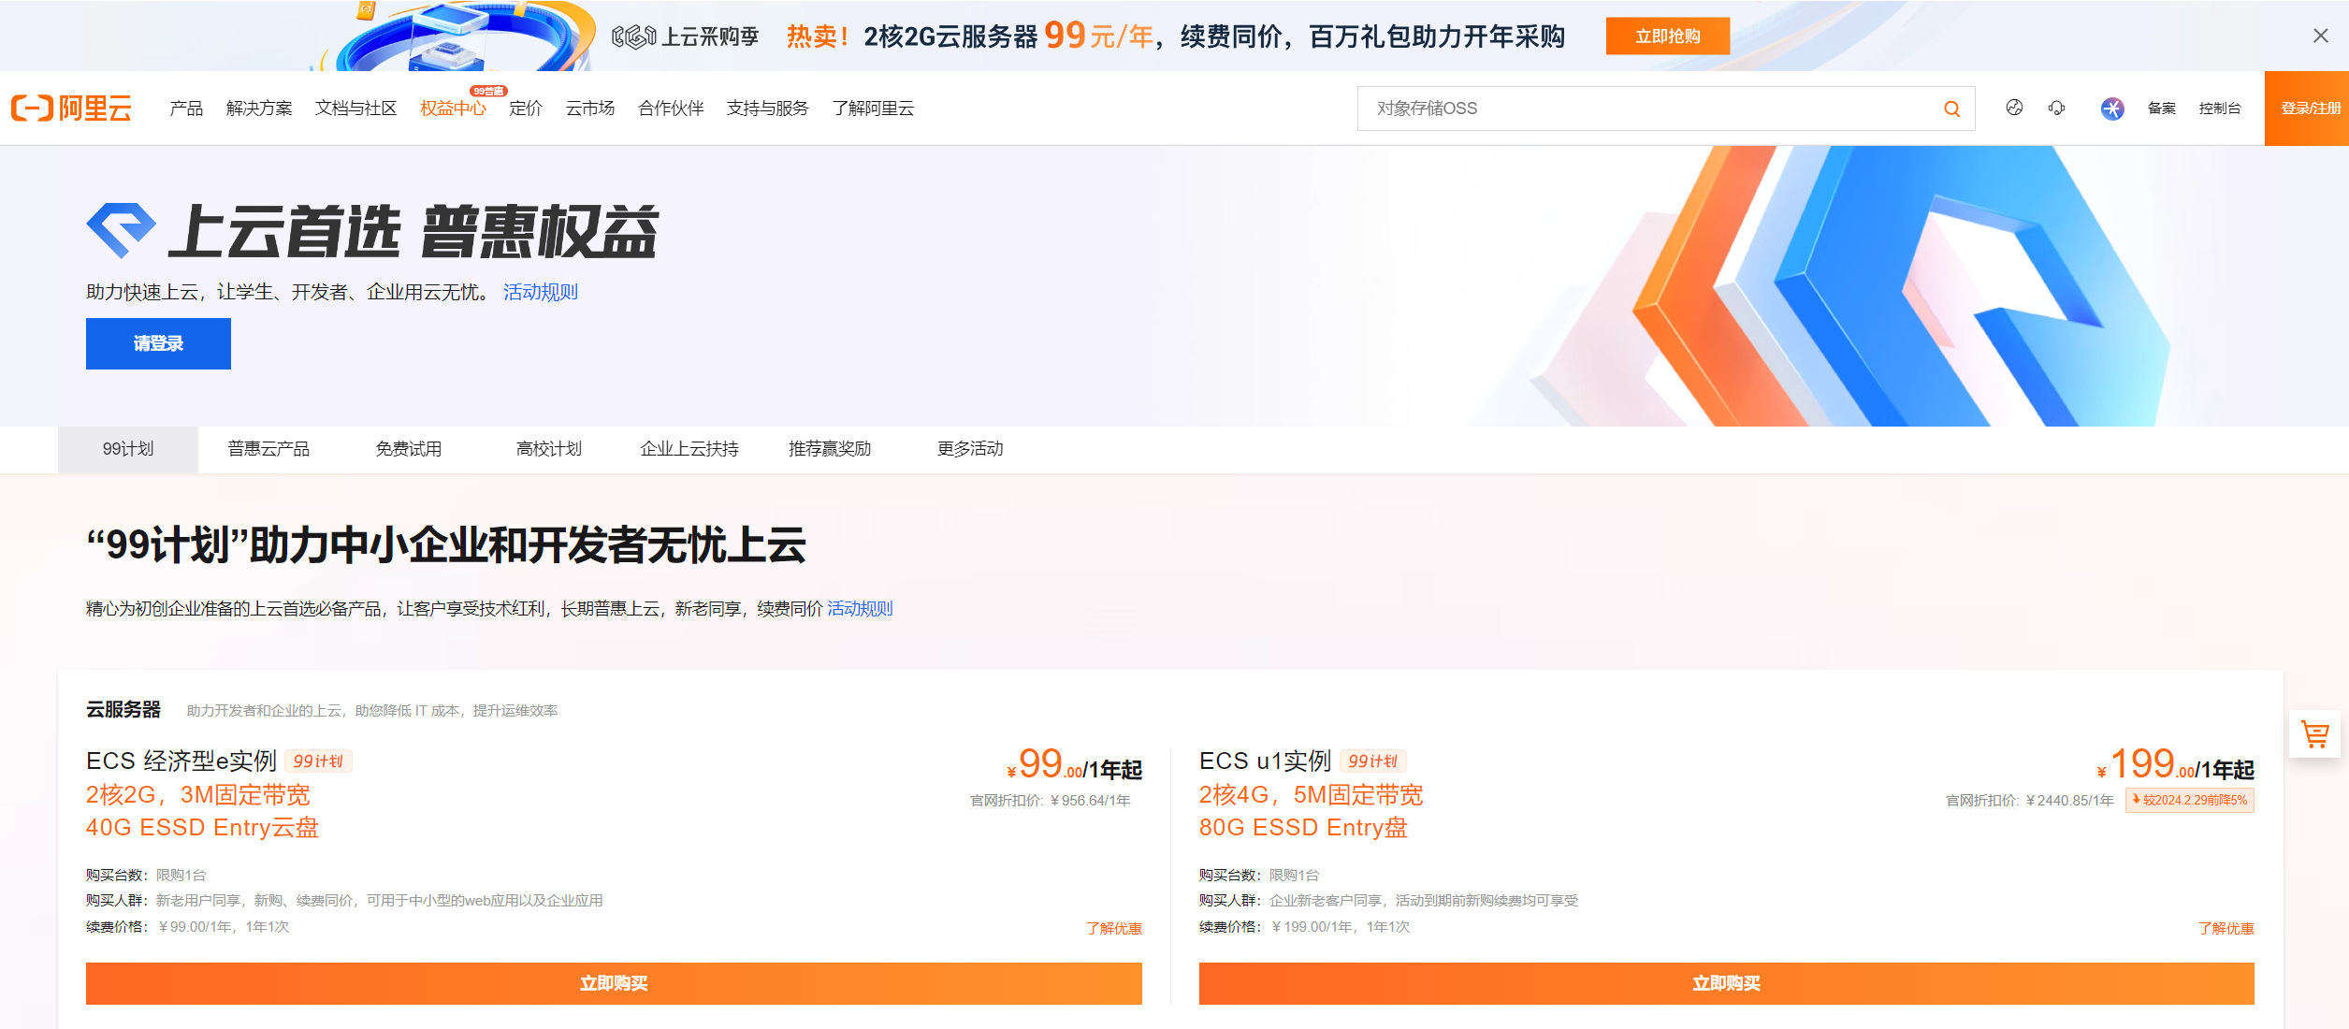2349x1029 pixels.
Task: Click ECS 经济型e实例 title
Action: point(181,761)
